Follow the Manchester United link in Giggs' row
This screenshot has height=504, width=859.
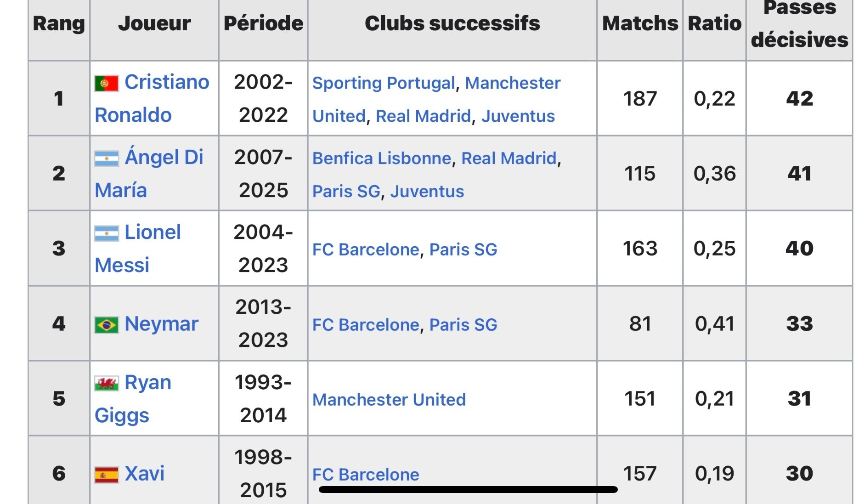(x=389, y=400)
